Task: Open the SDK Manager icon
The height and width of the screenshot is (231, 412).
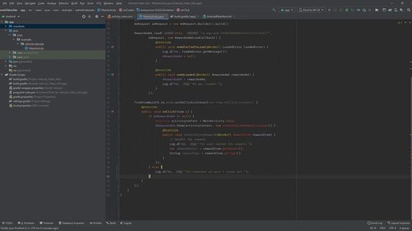Action: coord(402,10)
